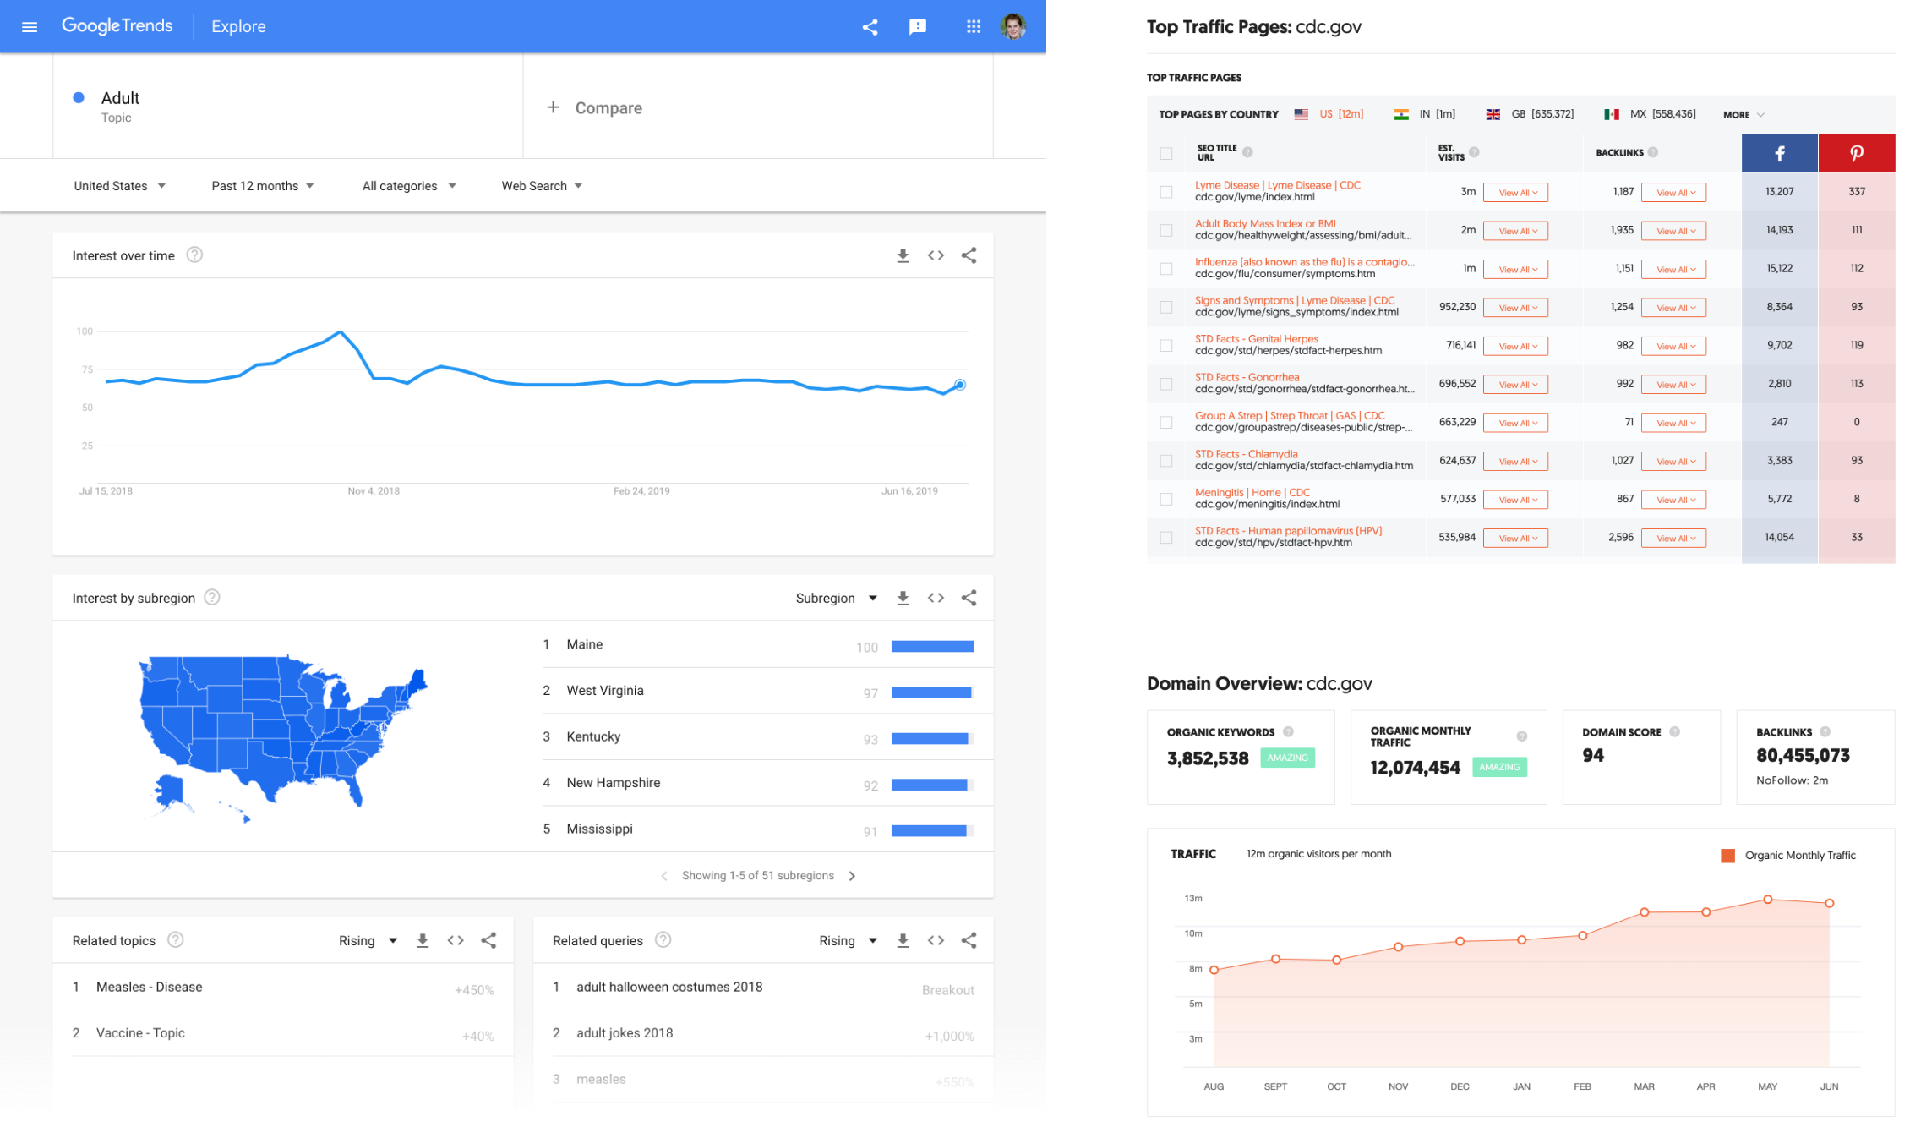This screenshot has width=1910, height=1133.
Task: Click the Organic Monthly Traffic legend swatch
Action: click(1728, 856)
